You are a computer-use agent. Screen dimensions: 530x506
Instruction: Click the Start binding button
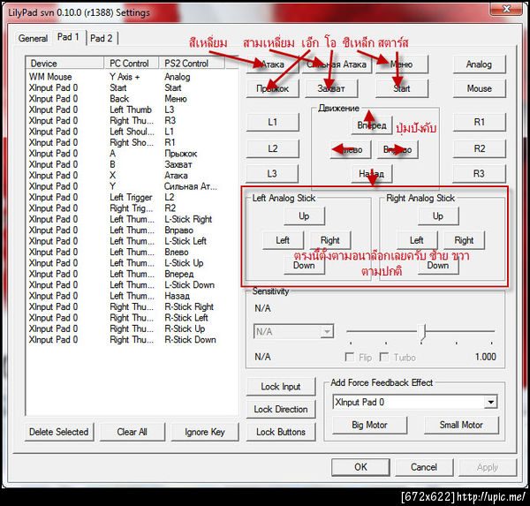tap(402, 88)
